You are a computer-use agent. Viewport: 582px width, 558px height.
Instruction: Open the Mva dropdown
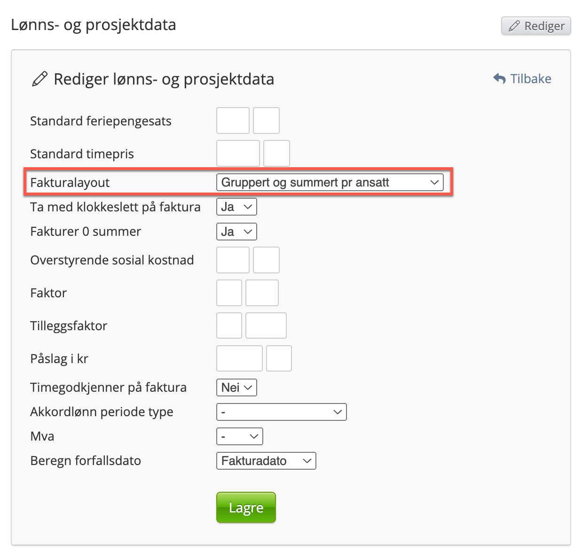239,436
